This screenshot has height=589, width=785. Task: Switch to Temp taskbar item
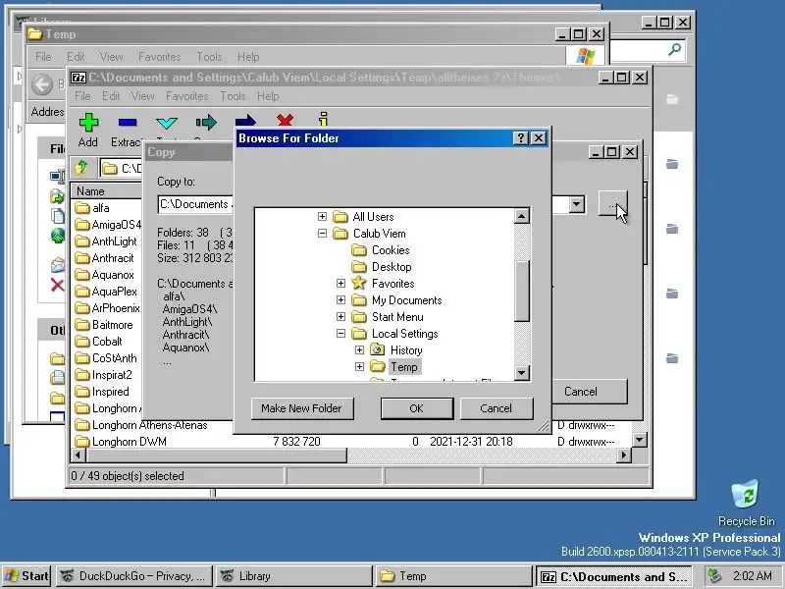coord(453,576)
